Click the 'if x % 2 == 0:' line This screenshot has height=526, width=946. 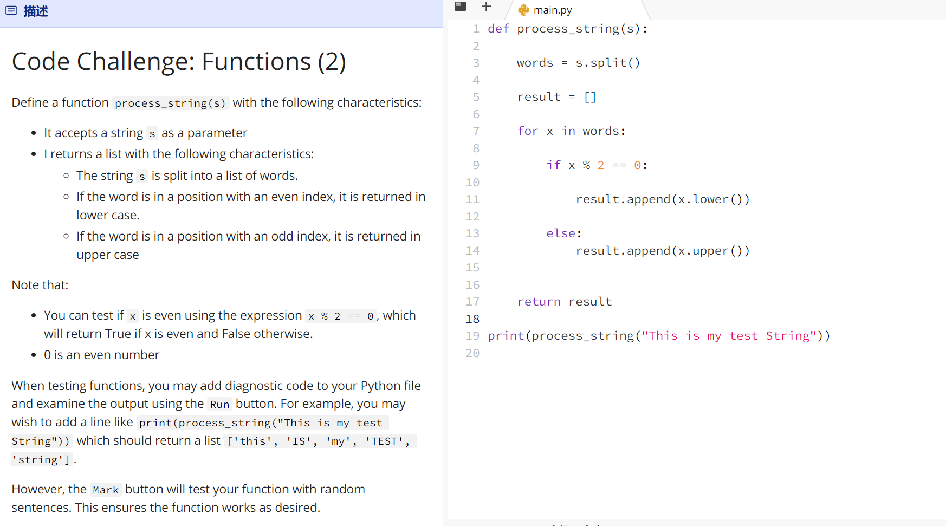click(597, 165)
